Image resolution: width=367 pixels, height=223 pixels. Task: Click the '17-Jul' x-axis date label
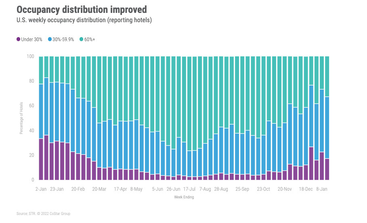click(x=190, y=189)
